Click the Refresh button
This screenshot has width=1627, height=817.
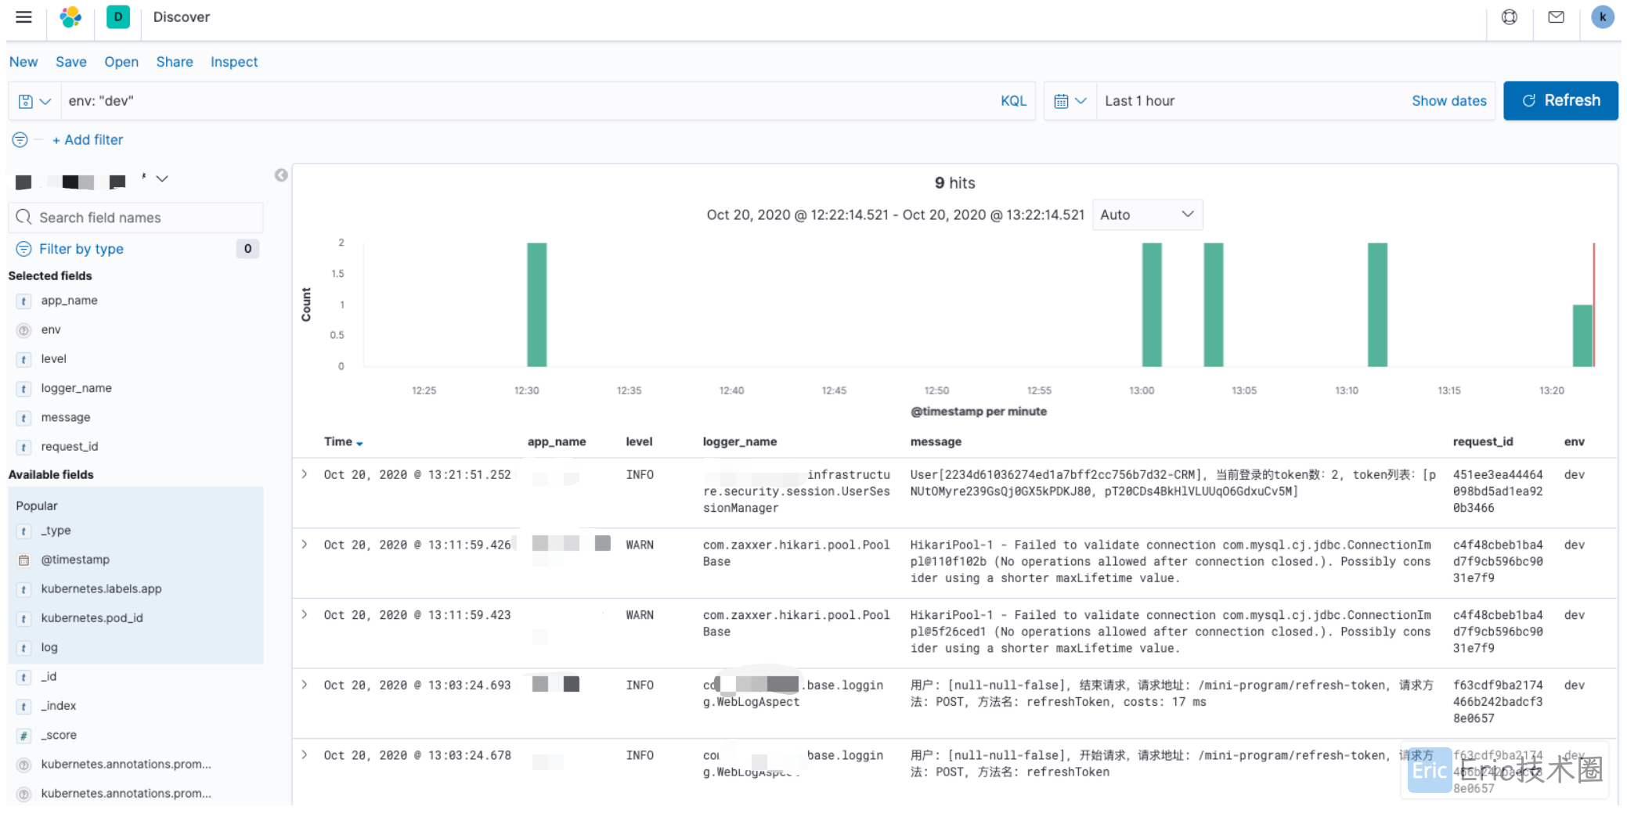click(x=1560, y=101)
